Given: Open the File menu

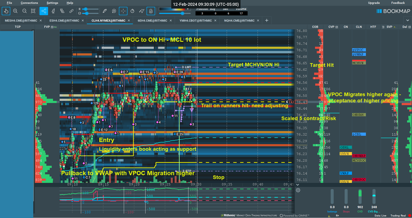Looking at the screenshot, I should 9,3.
